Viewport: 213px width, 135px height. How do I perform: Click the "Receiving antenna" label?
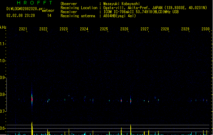pyautogui.click(x=78, y=16)
